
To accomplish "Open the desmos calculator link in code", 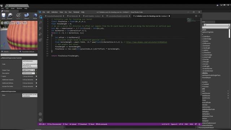I will click(147, 42).
